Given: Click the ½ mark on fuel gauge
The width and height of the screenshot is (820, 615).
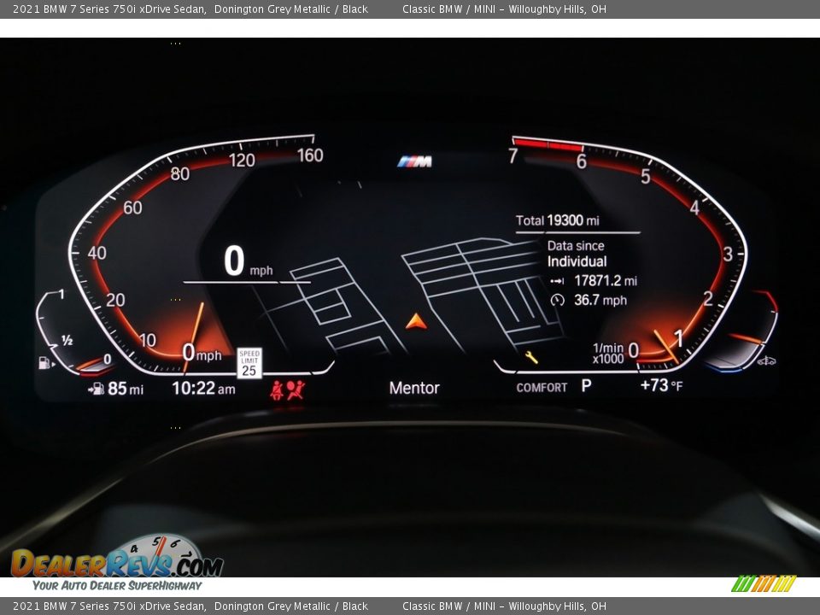Looking at the screenshot, I should point(67,341).
